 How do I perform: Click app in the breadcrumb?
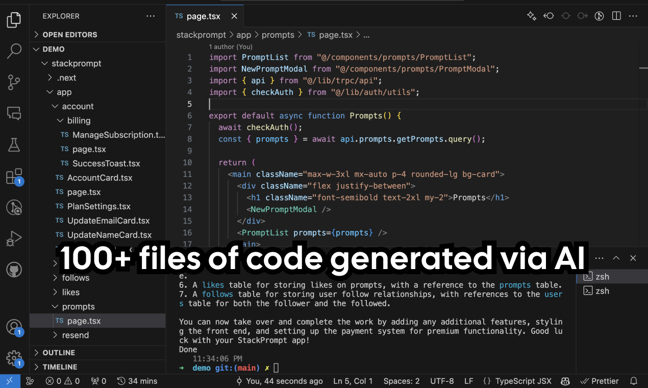[244, 35]
